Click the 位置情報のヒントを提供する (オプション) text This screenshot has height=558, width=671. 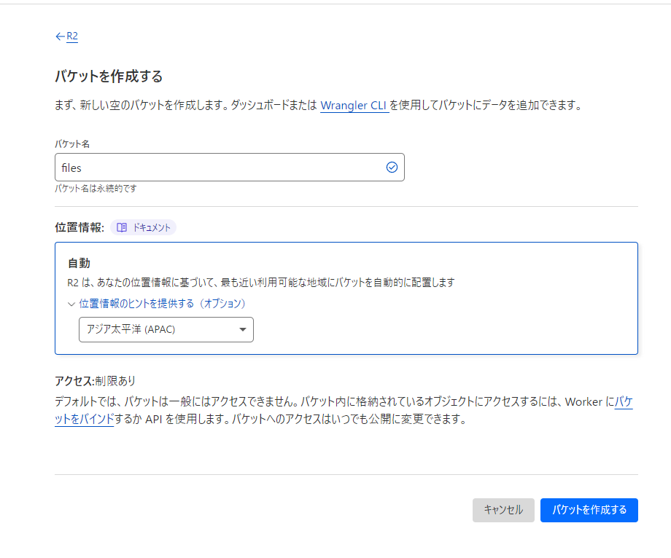(163, 304)
